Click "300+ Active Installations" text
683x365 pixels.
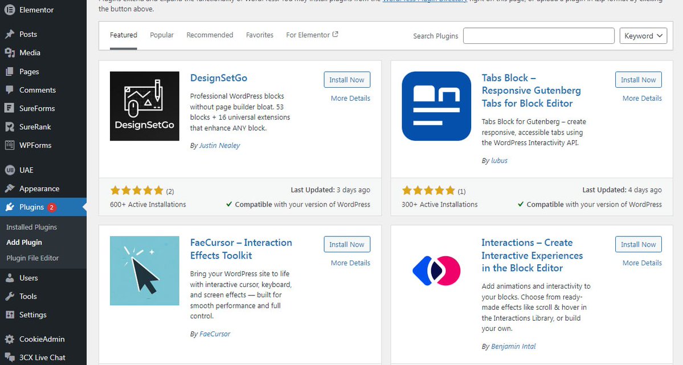440,204
